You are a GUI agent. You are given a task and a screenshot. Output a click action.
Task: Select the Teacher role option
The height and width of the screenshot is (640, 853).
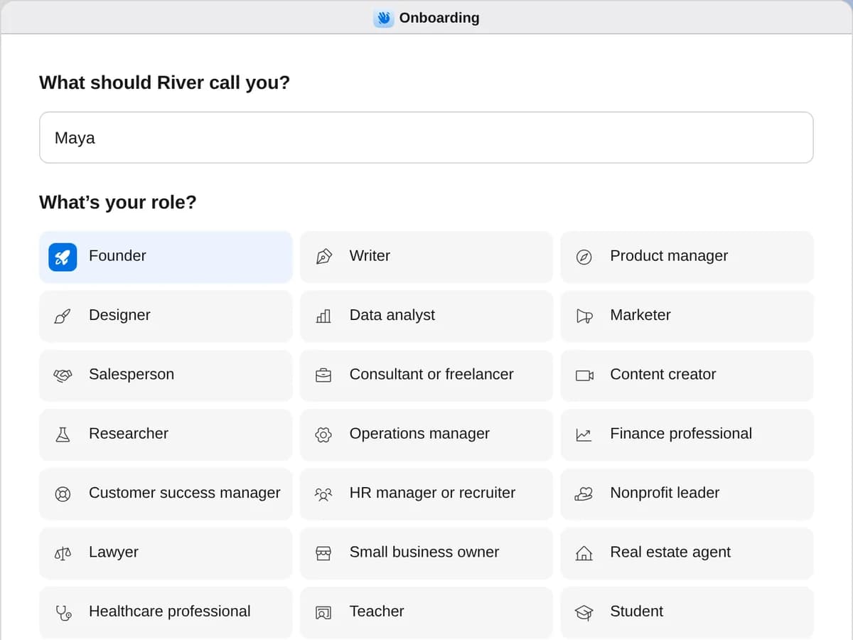click(x=426, y=612)
